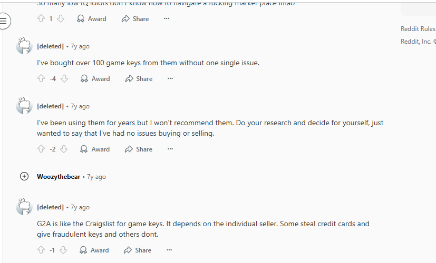Viewport: 436px width, 263px height.
Task: Share the Craigslist for game keys comment
Action: (x=138, y=250)
